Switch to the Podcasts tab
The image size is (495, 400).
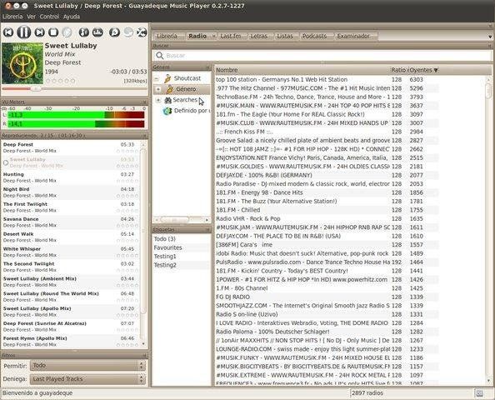(x=314, y=36)
